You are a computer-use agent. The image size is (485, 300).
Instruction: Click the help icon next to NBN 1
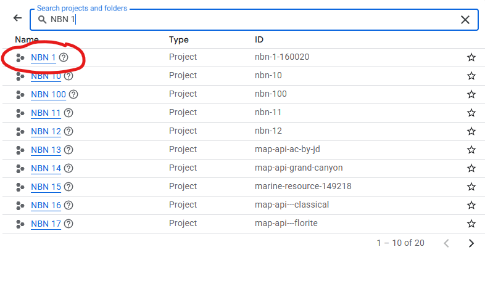64,57
